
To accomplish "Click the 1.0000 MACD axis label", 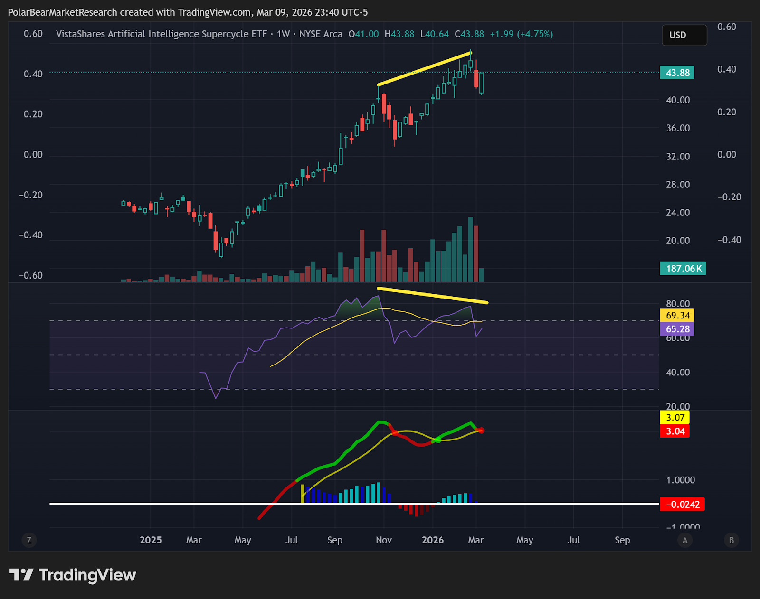I will pyautogui.click(x=680, y=480).
